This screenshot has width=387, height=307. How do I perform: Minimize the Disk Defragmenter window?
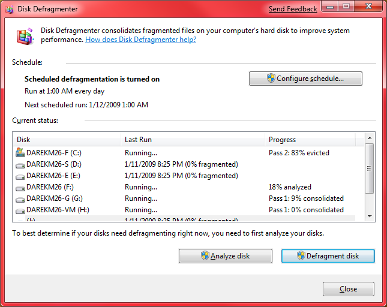pos(330,7)
